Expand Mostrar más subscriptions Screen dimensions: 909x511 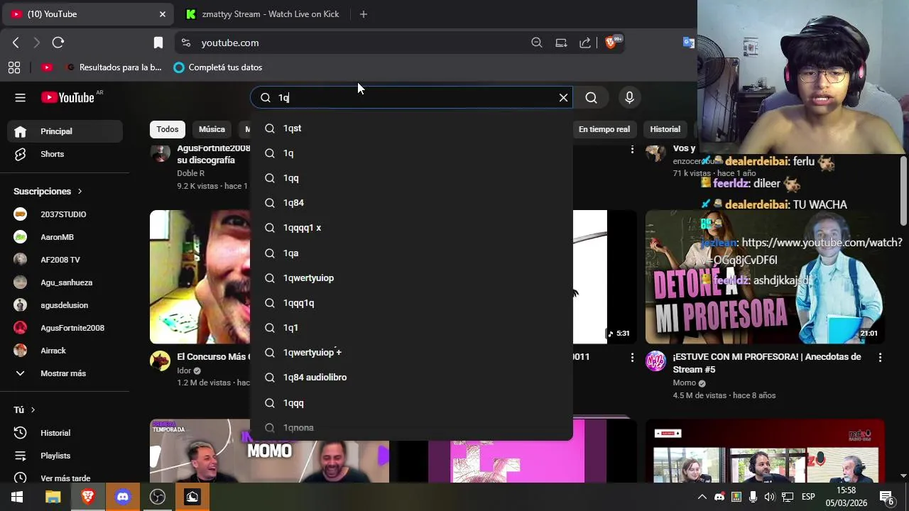tap(65, 373)
